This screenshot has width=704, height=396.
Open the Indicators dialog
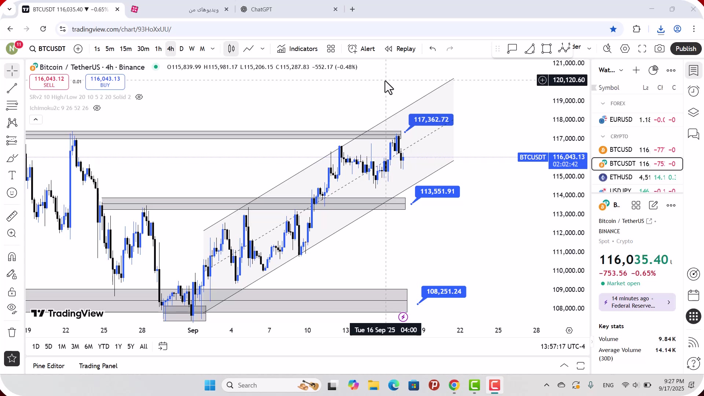(297, 49)
